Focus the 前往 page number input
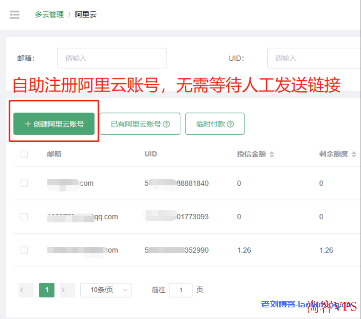This screenshot has width=361, height=319. click(x=181, y=290)
